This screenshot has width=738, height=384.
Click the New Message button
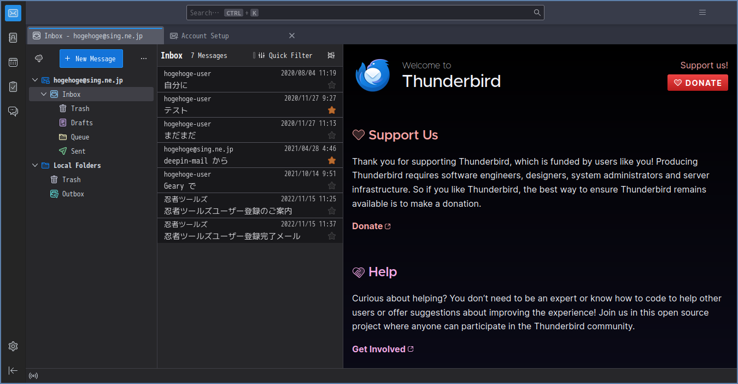tap(91, 59)
